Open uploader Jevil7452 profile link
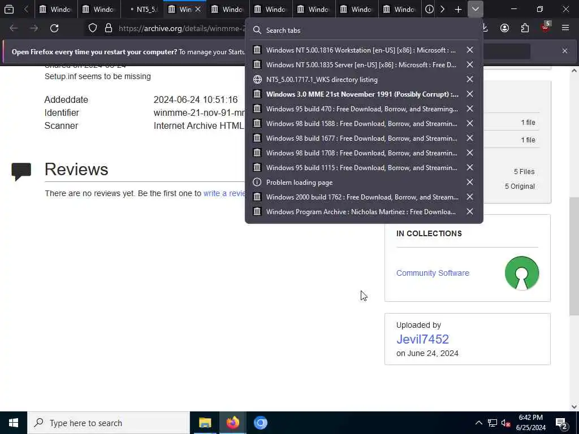This screenshot has height=434, width=579. coord(422,339)
